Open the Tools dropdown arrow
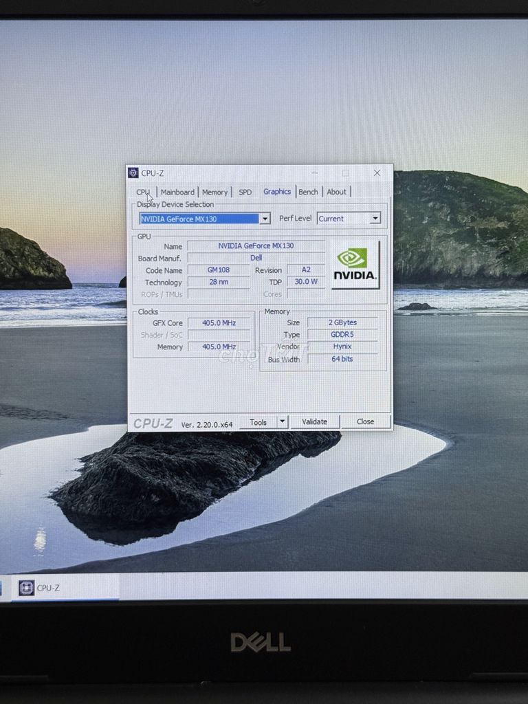The image size is (528, 704). tap(283, 421)
